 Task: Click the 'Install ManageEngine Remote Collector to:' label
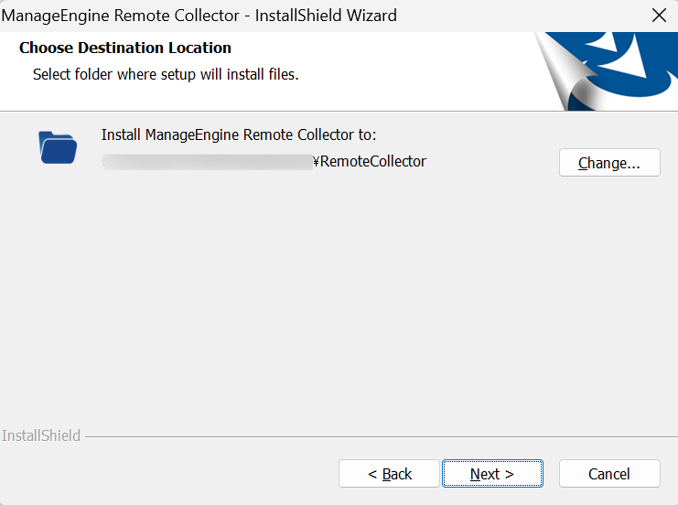(x=239, y=134)
